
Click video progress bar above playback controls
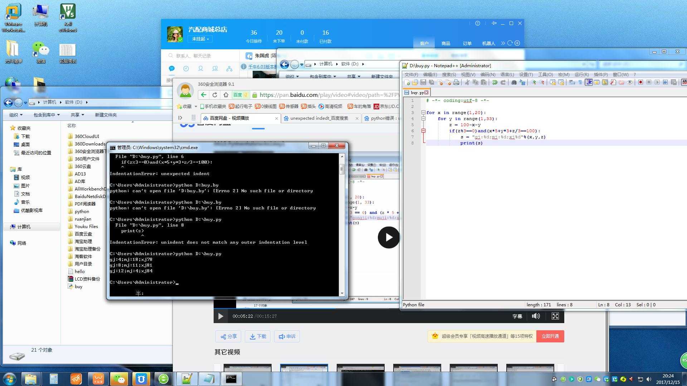(389, 309)
